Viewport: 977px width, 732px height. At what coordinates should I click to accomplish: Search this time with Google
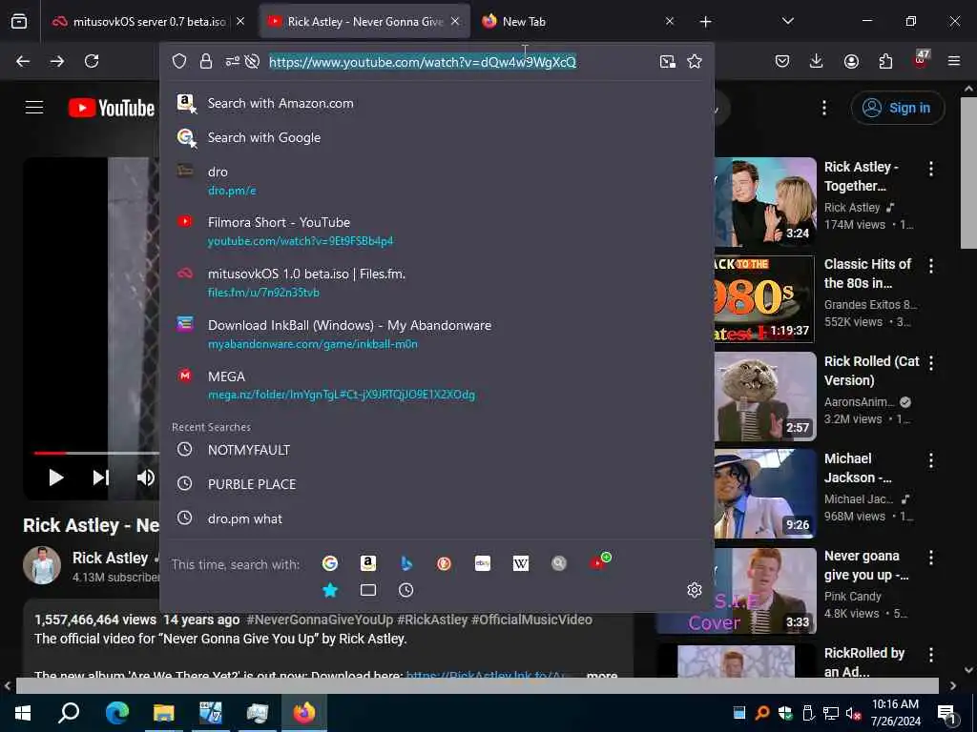(x=329, y=563)
